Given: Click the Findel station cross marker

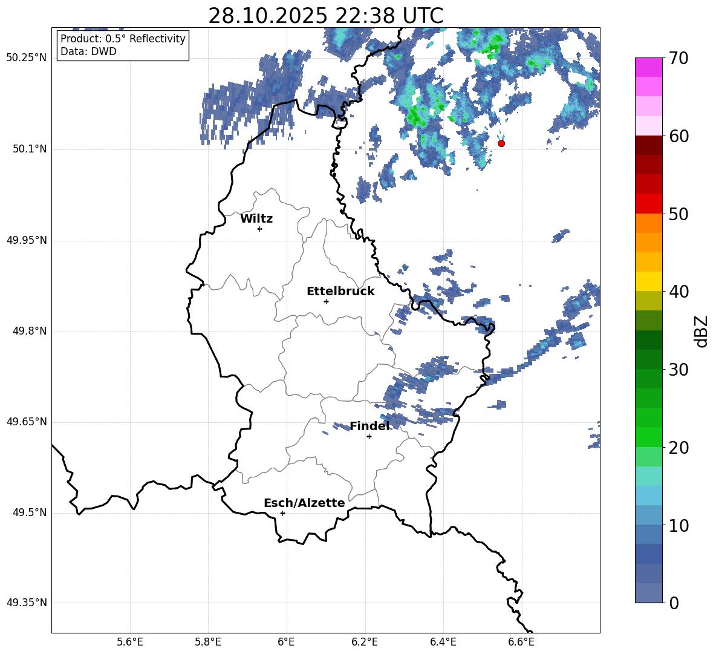Looking at the screenshot, I should click(369, 437).
